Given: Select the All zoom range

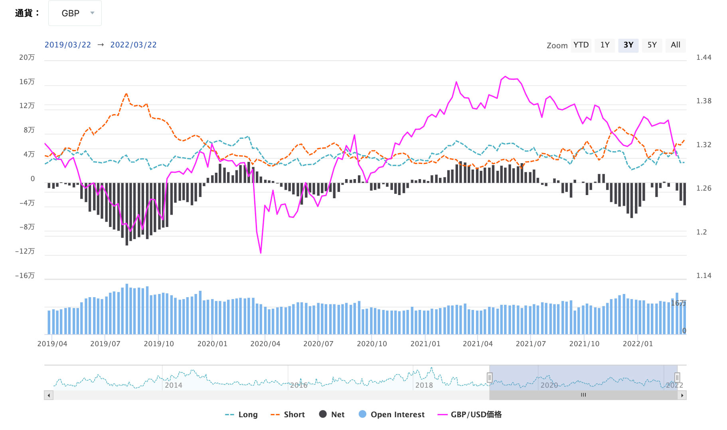Looking at the screenshot, I should [x=676, y=45].
